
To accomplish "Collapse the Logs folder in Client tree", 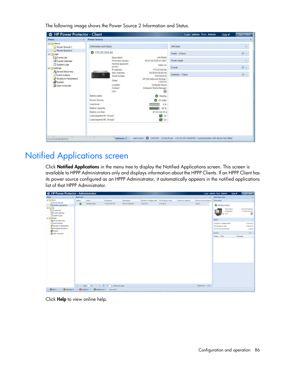I will click(48, 54).
